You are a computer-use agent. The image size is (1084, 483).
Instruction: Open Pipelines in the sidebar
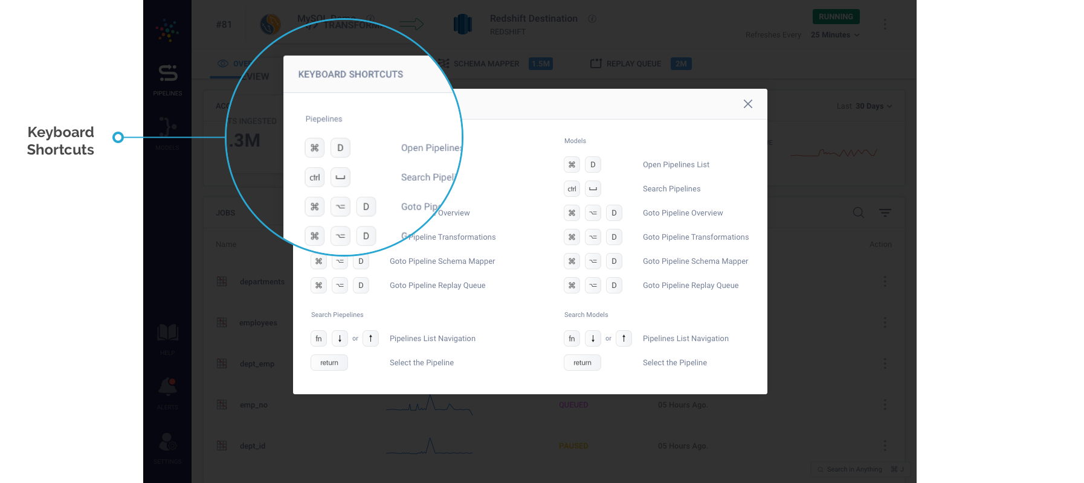pyautogui.click(x=167, y=80)
